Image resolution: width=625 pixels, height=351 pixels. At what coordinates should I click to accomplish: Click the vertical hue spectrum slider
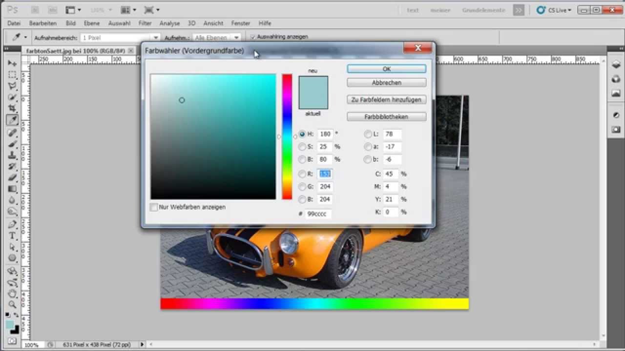click(287, 136)
